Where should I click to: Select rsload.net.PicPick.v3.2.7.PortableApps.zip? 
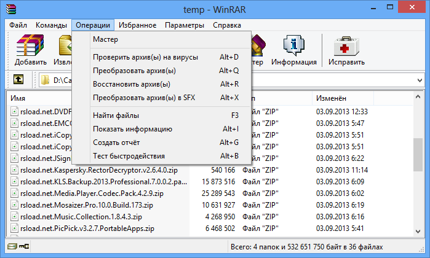87,229
